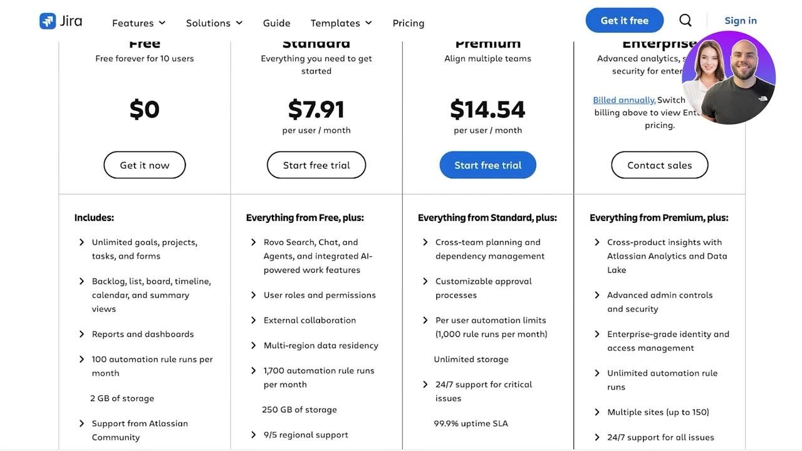Image resolution: width=802 pixels, height=451 pixels.
Task: Click the Get it now button
Action: 145,165
